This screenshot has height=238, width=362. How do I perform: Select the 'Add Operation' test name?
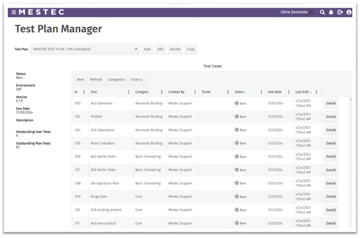101,103
